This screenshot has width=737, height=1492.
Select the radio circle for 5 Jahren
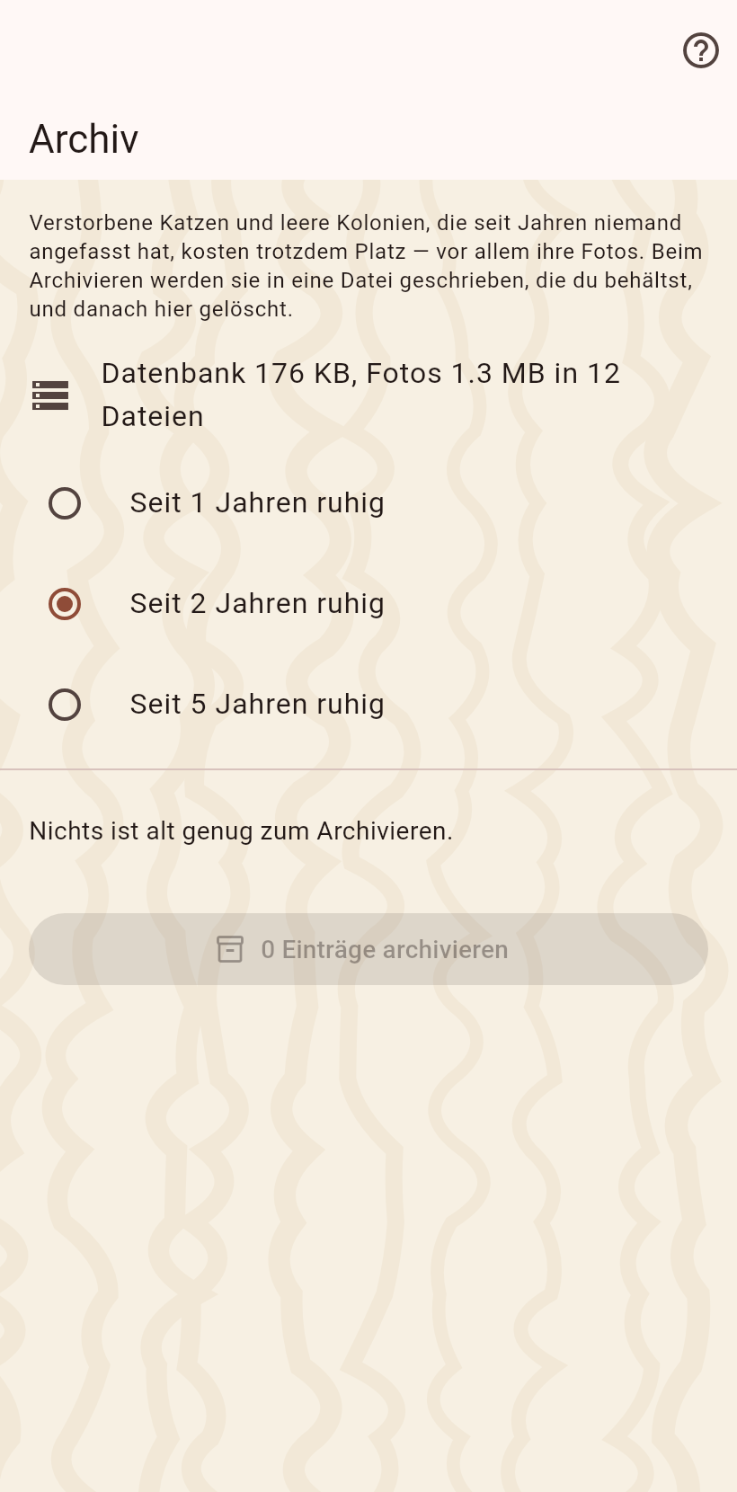(65, 705)
